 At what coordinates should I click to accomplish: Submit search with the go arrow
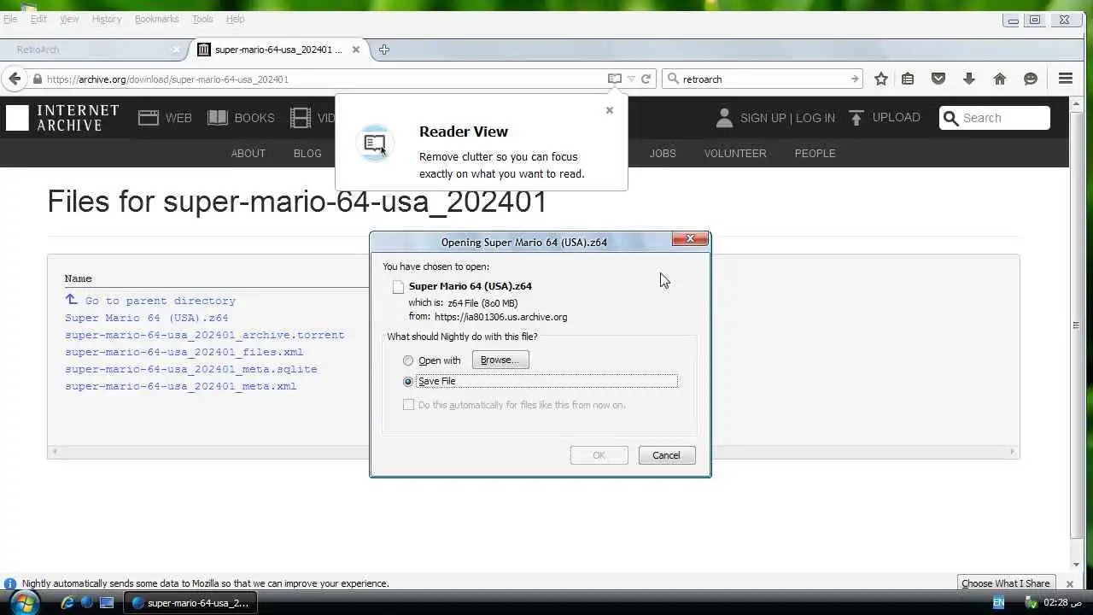(854, 79)
